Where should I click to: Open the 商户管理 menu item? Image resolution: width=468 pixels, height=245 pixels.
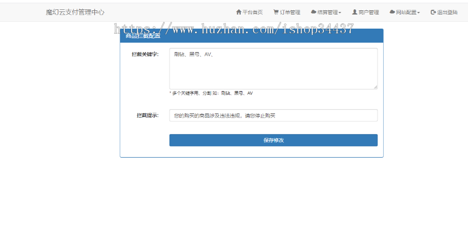click(369, 12)
